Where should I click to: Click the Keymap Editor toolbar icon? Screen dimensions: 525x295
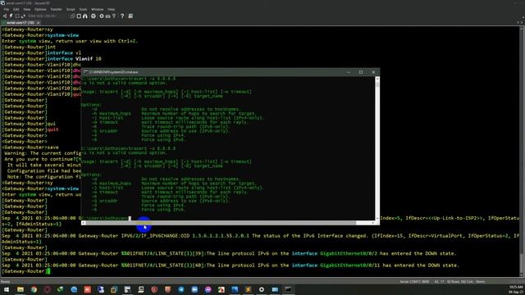pos(107,16)
